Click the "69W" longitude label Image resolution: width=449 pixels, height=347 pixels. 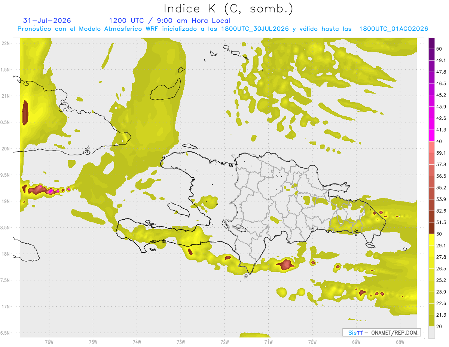coord(356,342)
